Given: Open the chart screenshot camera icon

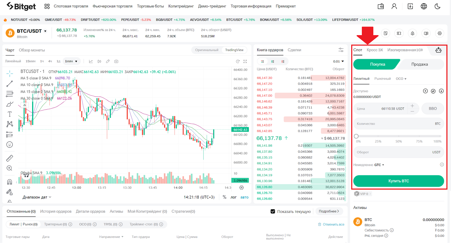Looking at the screenshot, I should click(x=116, y=61).
